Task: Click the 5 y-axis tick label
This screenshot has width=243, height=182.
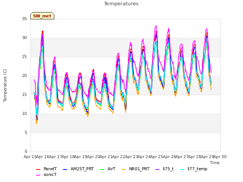Action: (26, 132)
